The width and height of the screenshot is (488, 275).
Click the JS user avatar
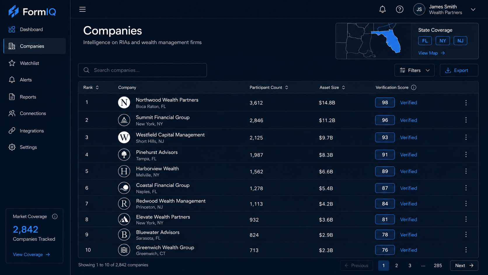(419, 9)
